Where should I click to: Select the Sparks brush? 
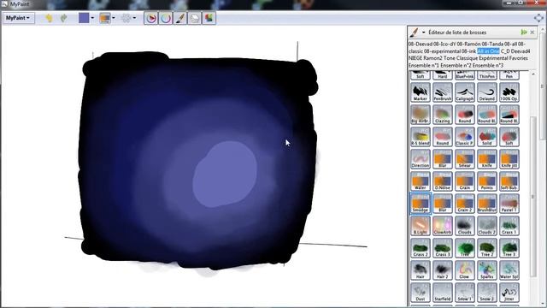coord(487,270)
